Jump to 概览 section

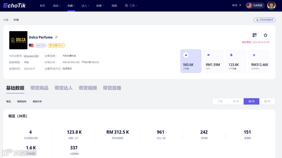[x=9, y=101]
